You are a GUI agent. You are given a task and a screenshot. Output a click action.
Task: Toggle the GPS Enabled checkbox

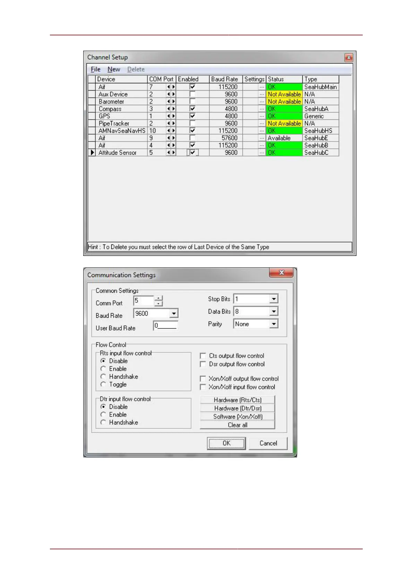click(x=192, y=116)
